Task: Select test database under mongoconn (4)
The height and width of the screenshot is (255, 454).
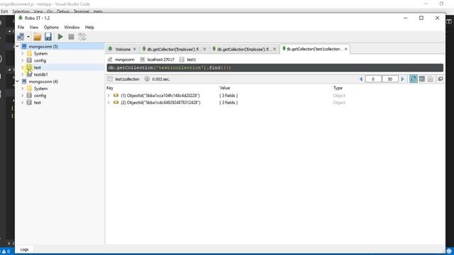Action: point(38,103)
